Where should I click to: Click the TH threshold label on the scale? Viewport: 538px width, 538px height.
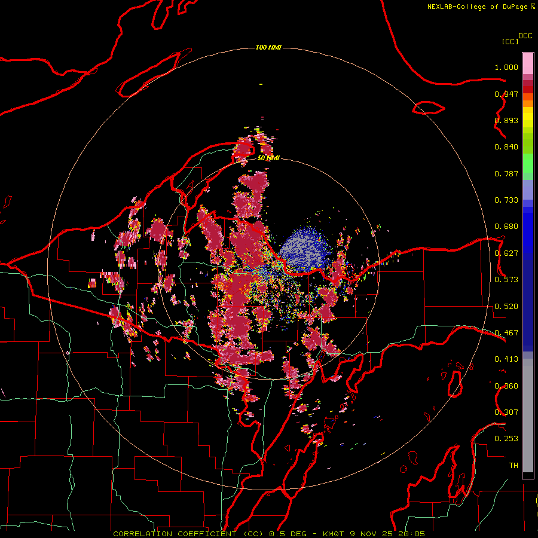(513, 466)
